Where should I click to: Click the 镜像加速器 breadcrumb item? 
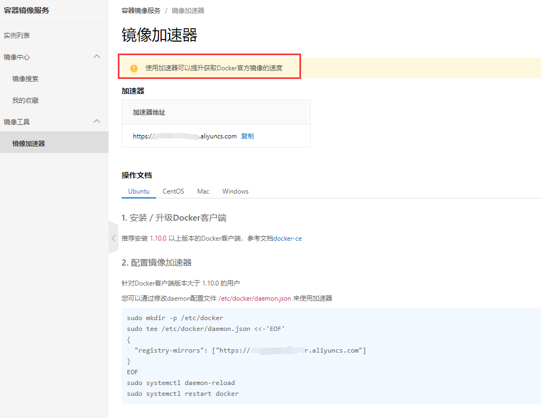188,11
